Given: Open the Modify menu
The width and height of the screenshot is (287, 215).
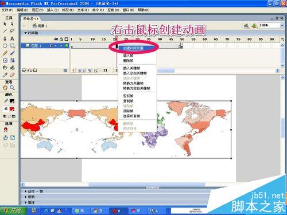Looking at the screenshot, I should point(68,10).
